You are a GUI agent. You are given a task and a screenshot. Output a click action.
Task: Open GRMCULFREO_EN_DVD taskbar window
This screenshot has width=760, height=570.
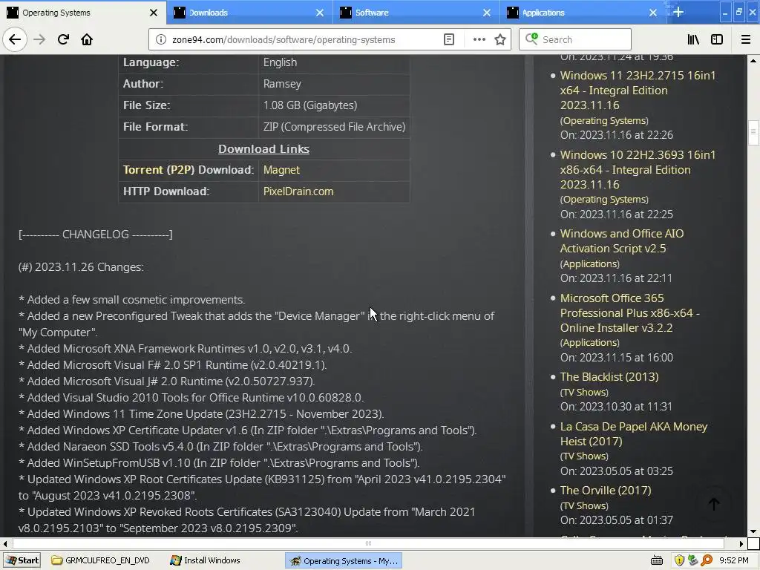point(101,560)
